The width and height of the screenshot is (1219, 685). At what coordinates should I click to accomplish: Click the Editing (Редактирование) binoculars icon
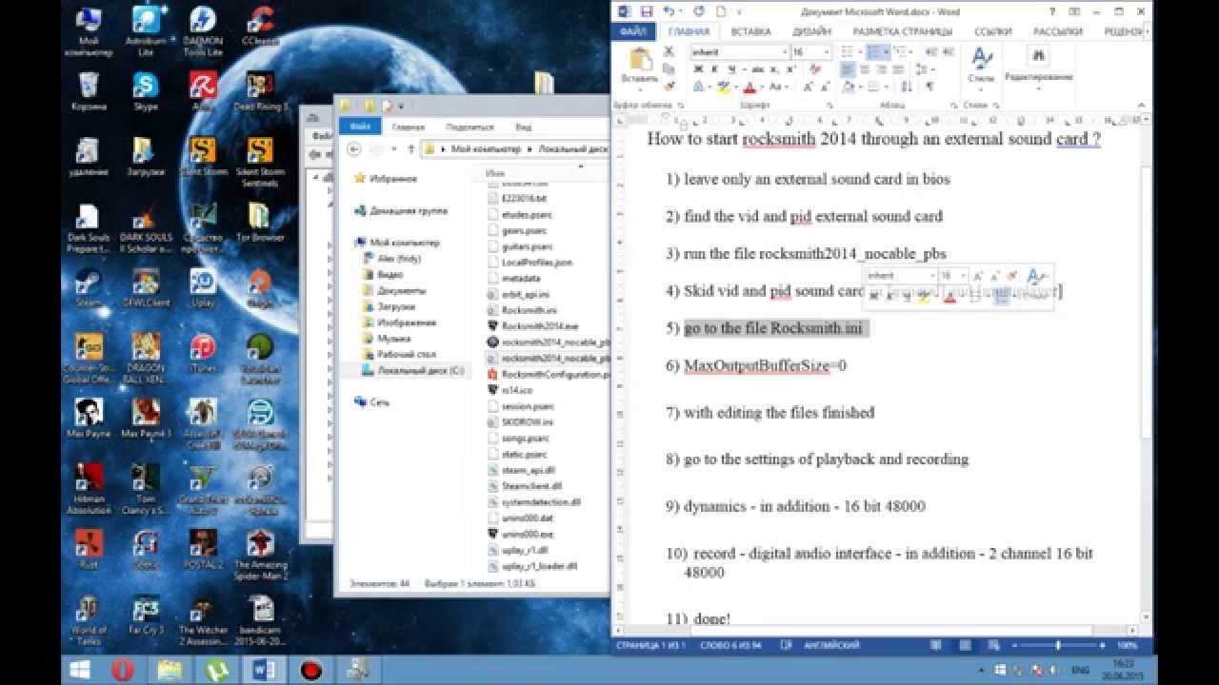[x=1038, y=57]
